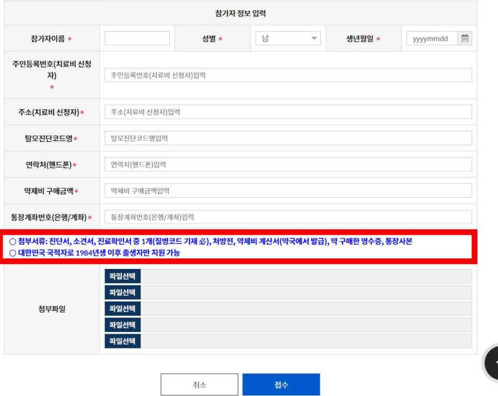Image resolution: width=498 pixels, height=396 pixels.
Task: Click the 탈모진단코드명 label
Action: [49, 139]
